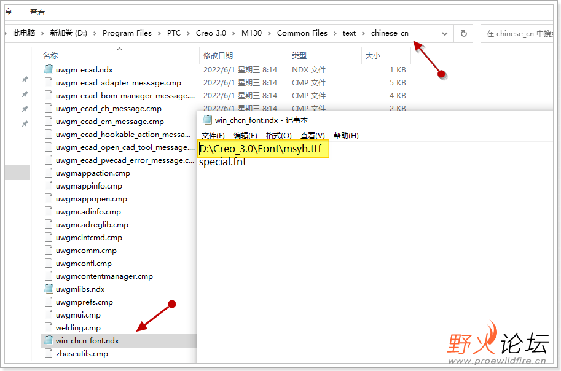Click the uwgmcontentmanager.cmp file icon
561x371 pixels.
click(x=49, y=276)
